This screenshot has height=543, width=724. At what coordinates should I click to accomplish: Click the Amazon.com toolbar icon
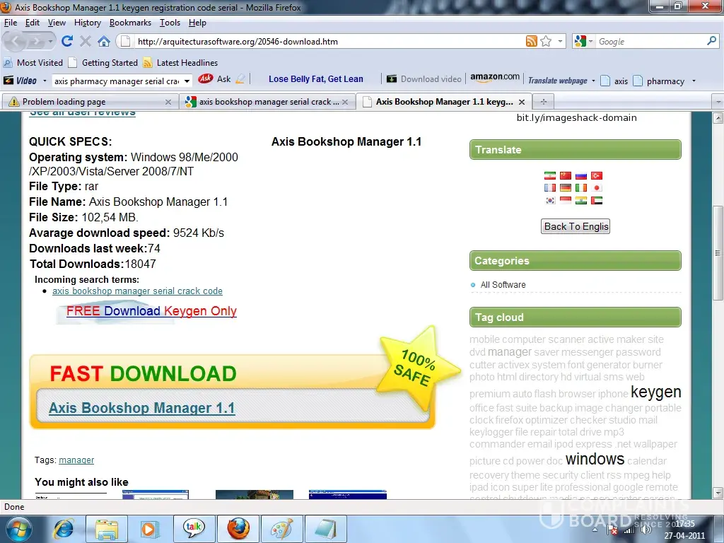pos(495,78)
